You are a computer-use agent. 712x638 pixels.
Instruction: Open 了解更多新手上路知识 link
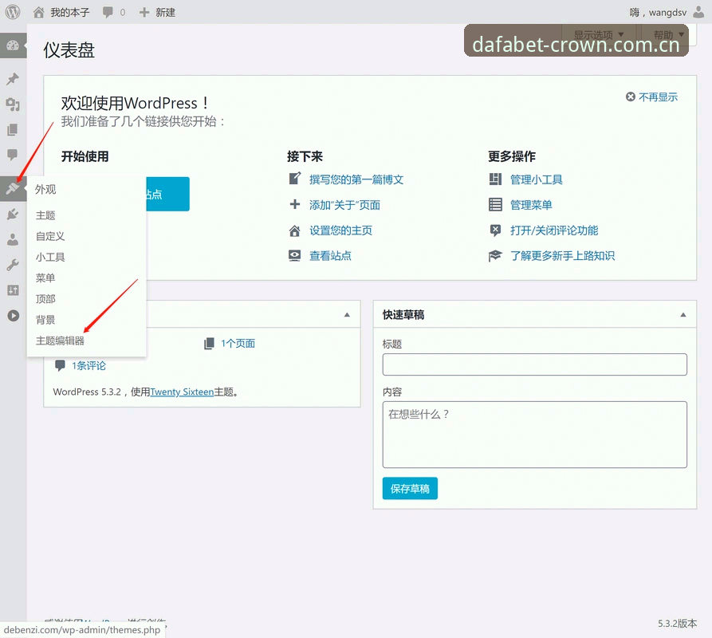[562, 256]
